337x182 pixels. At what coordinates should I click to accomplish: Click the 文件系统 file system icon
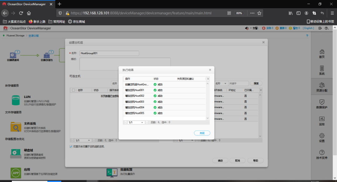(16, 127)
